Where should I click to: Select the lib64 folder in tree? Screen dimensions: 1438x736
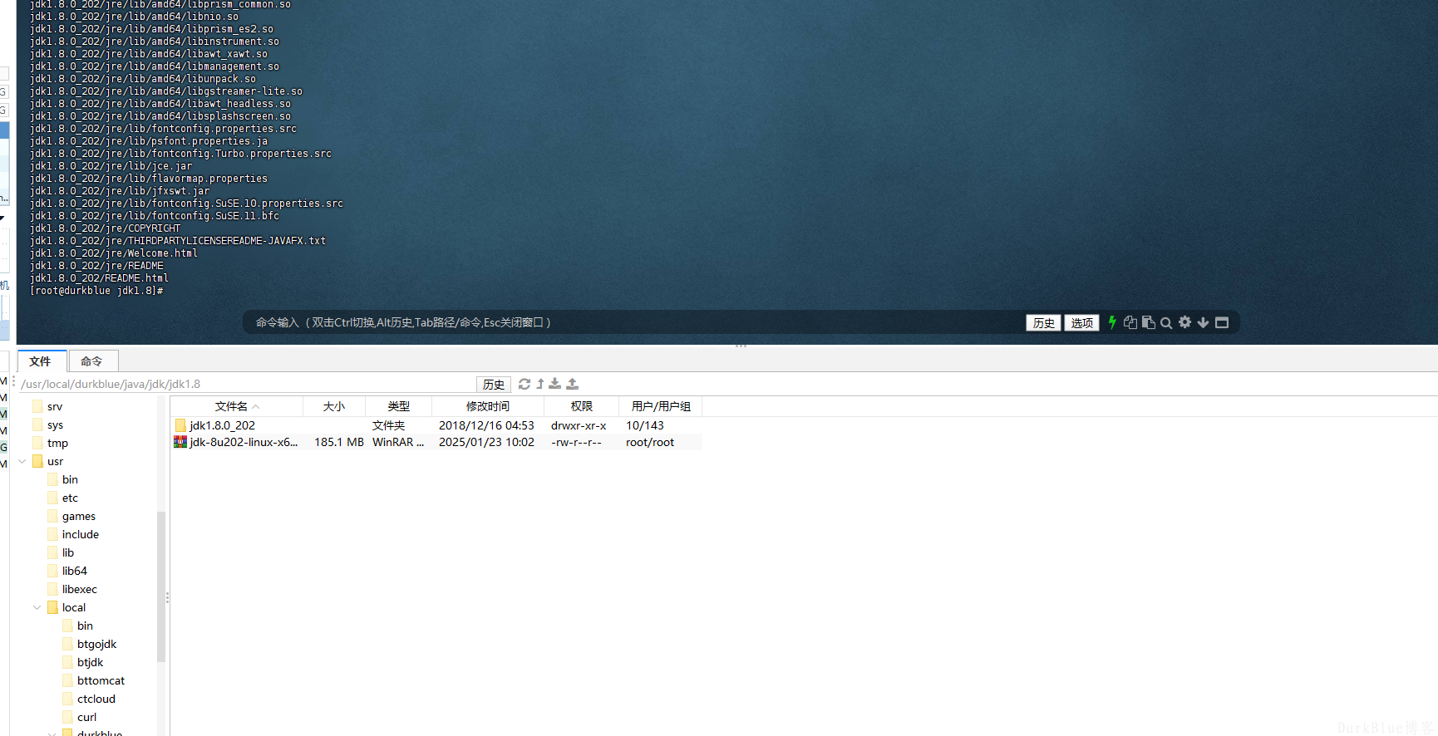pos(75,571)
